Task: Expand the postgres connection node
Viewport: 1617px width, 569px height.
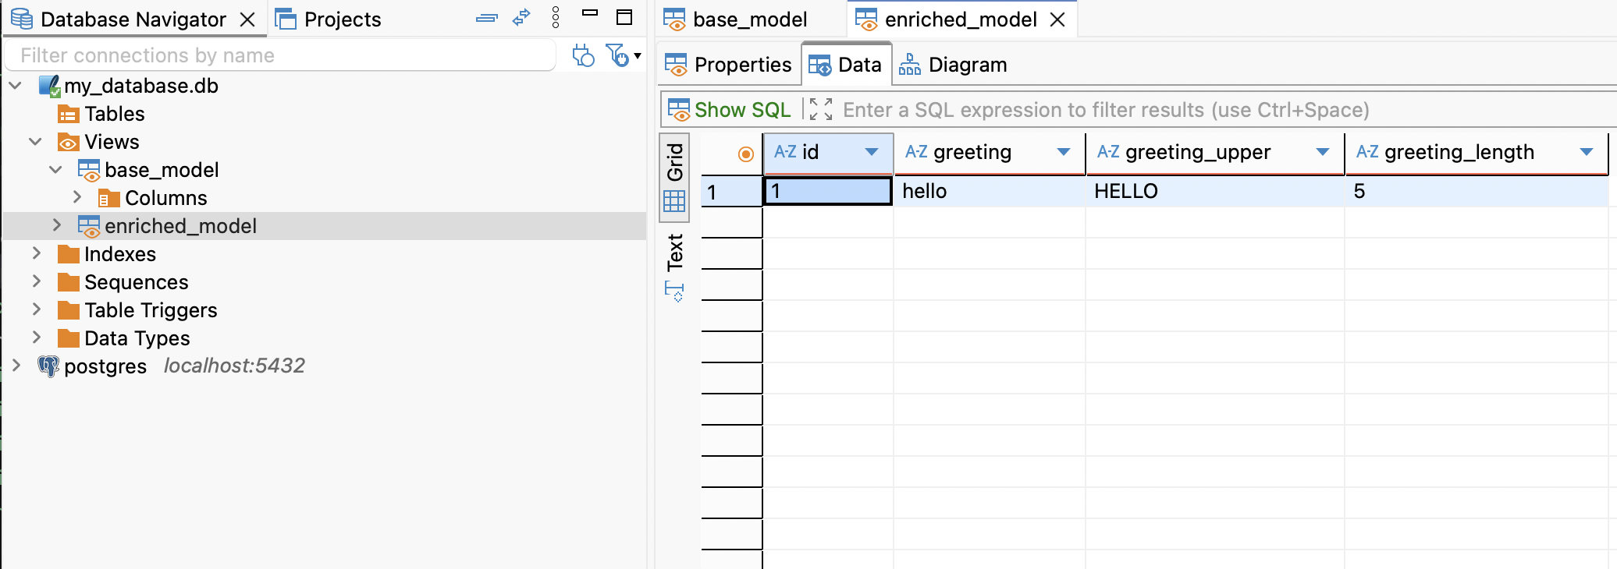Action: point(16,366)
